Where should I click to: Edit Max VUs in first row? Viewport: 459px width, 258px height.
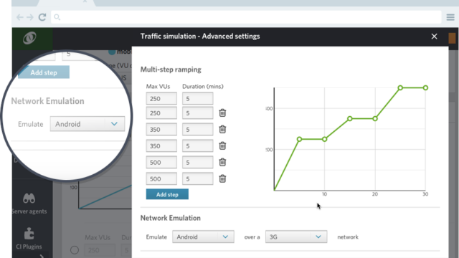pos(161,99)
